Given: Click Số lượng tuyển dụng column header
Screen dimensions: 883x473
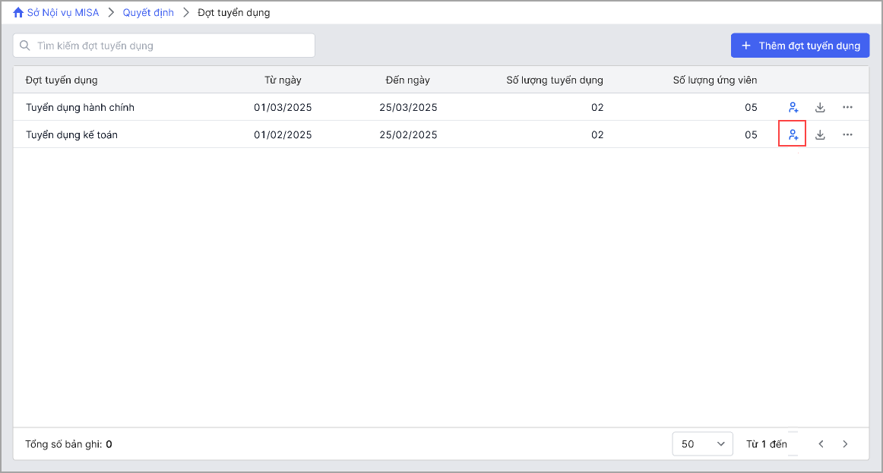Looking at the screenshot, I should coord(555,80).
